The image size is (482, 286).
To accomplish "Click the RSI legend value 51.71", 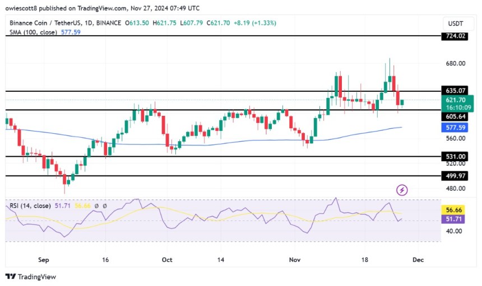I will click(x=62, y=205).
